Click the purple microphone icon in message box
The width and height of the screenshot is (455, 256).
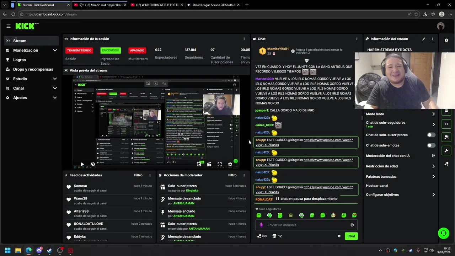pyautogui.click(x=261, y=225)
